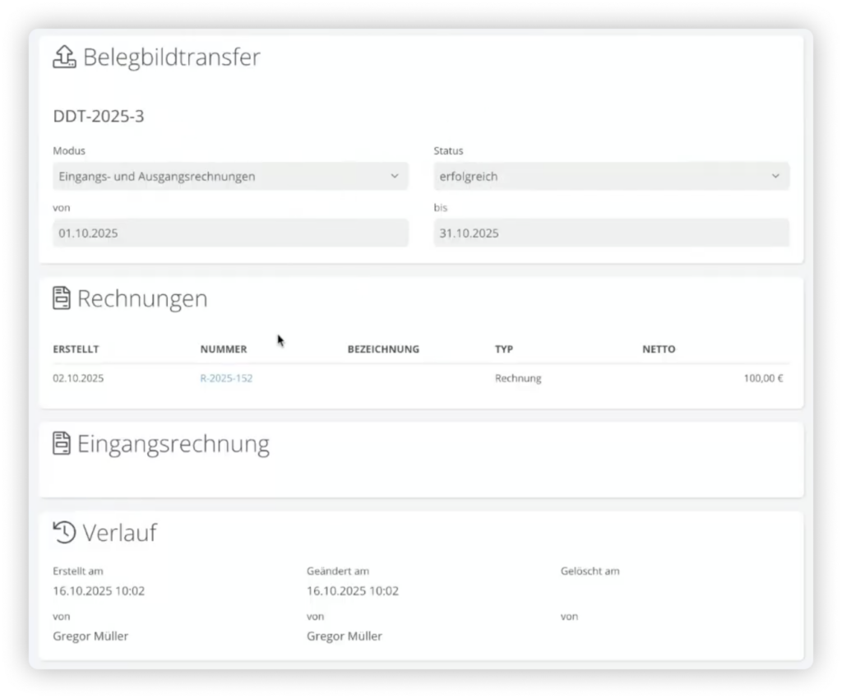The width and height of the screenshot is (842, 698).
Task: Open invoice link R-2025-152
Action: point(226,379)
